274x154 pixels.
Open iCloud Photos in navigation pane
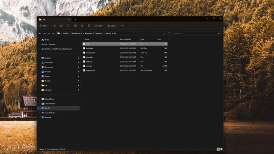50,104
